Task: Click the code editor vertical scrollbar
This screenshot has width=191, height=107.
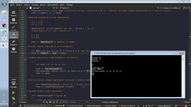Action: click(x=190, y=55)
